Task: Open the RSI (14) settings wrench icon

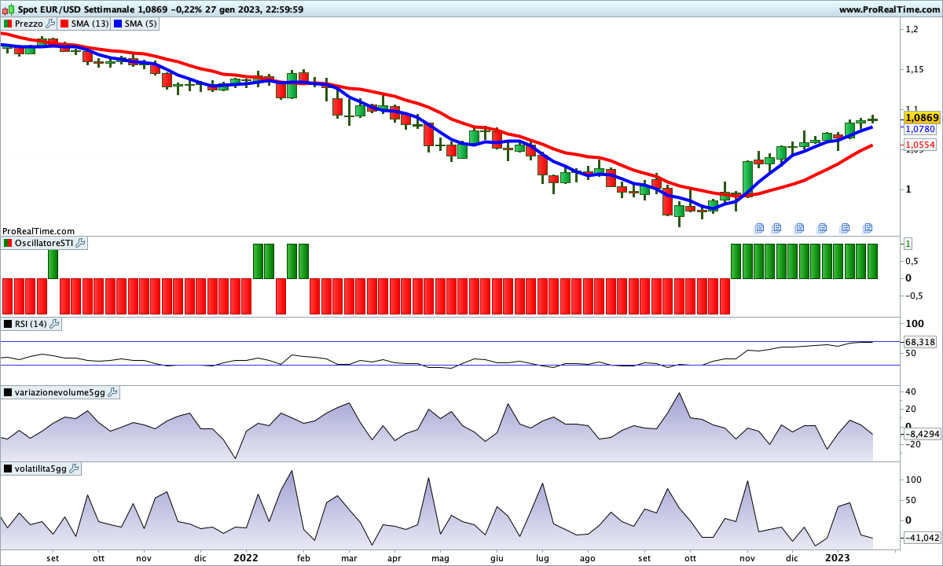Action: tap(54, 323)
